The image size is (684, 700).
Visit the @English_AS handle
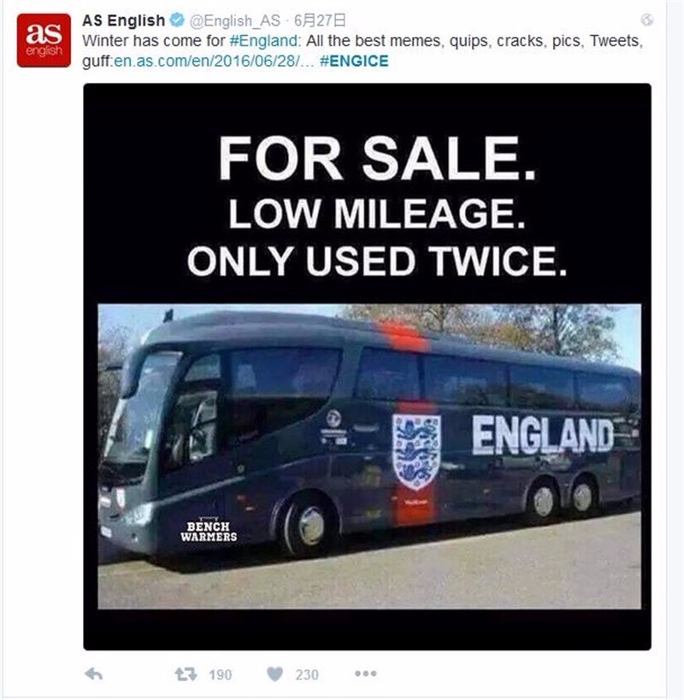click(235, 21)
